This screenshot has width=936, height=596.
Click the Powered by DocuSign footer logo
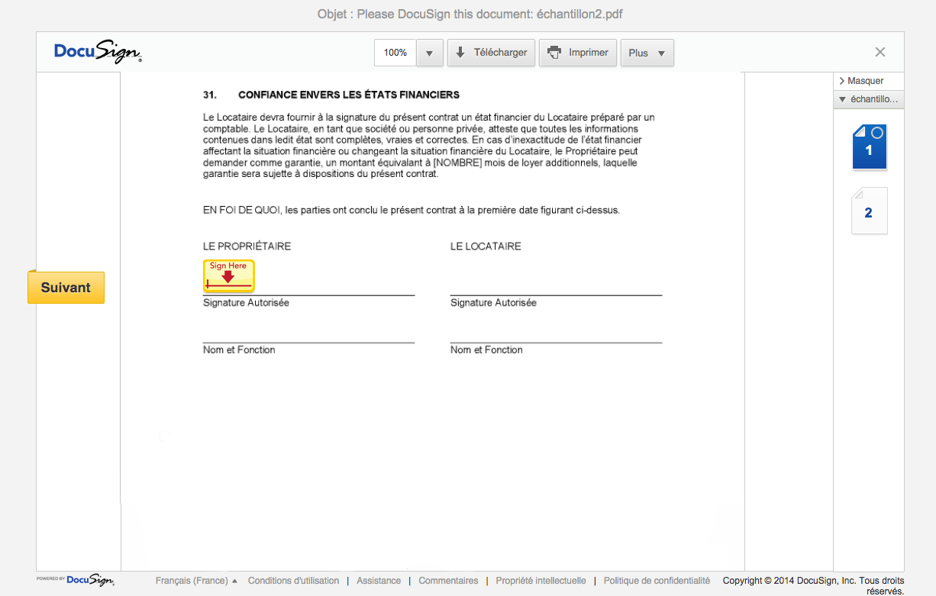[x=76, y=580]
